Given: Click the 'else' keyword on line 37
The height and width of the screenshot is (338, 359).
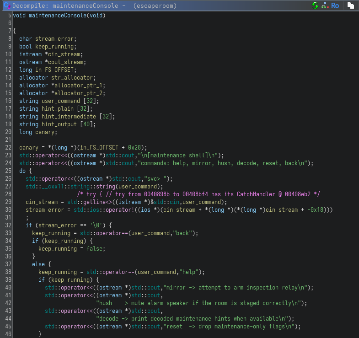Looking at the screenshot, I should click(x=38, y=264).
